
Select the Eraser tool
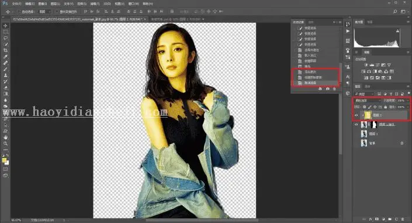coord(5,88)
